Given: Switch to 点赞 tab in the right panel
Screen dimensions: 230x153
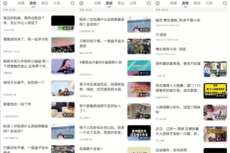Looking at the screenshot, I should 209,3.
